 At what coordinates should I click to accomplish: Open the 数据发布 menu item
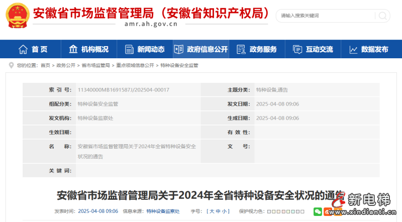tap(374, 49)
